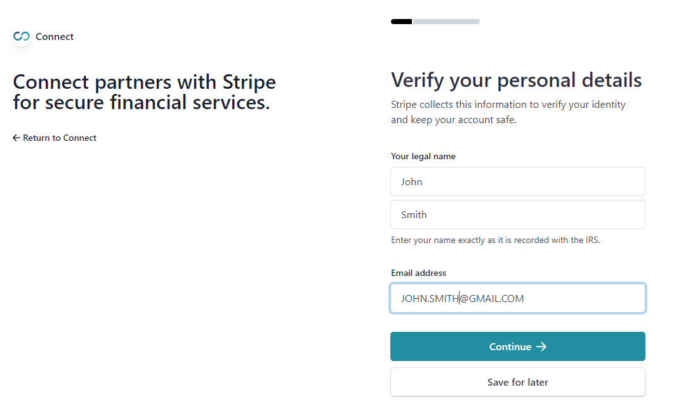Click the Email address label

[x=419, y=273]
